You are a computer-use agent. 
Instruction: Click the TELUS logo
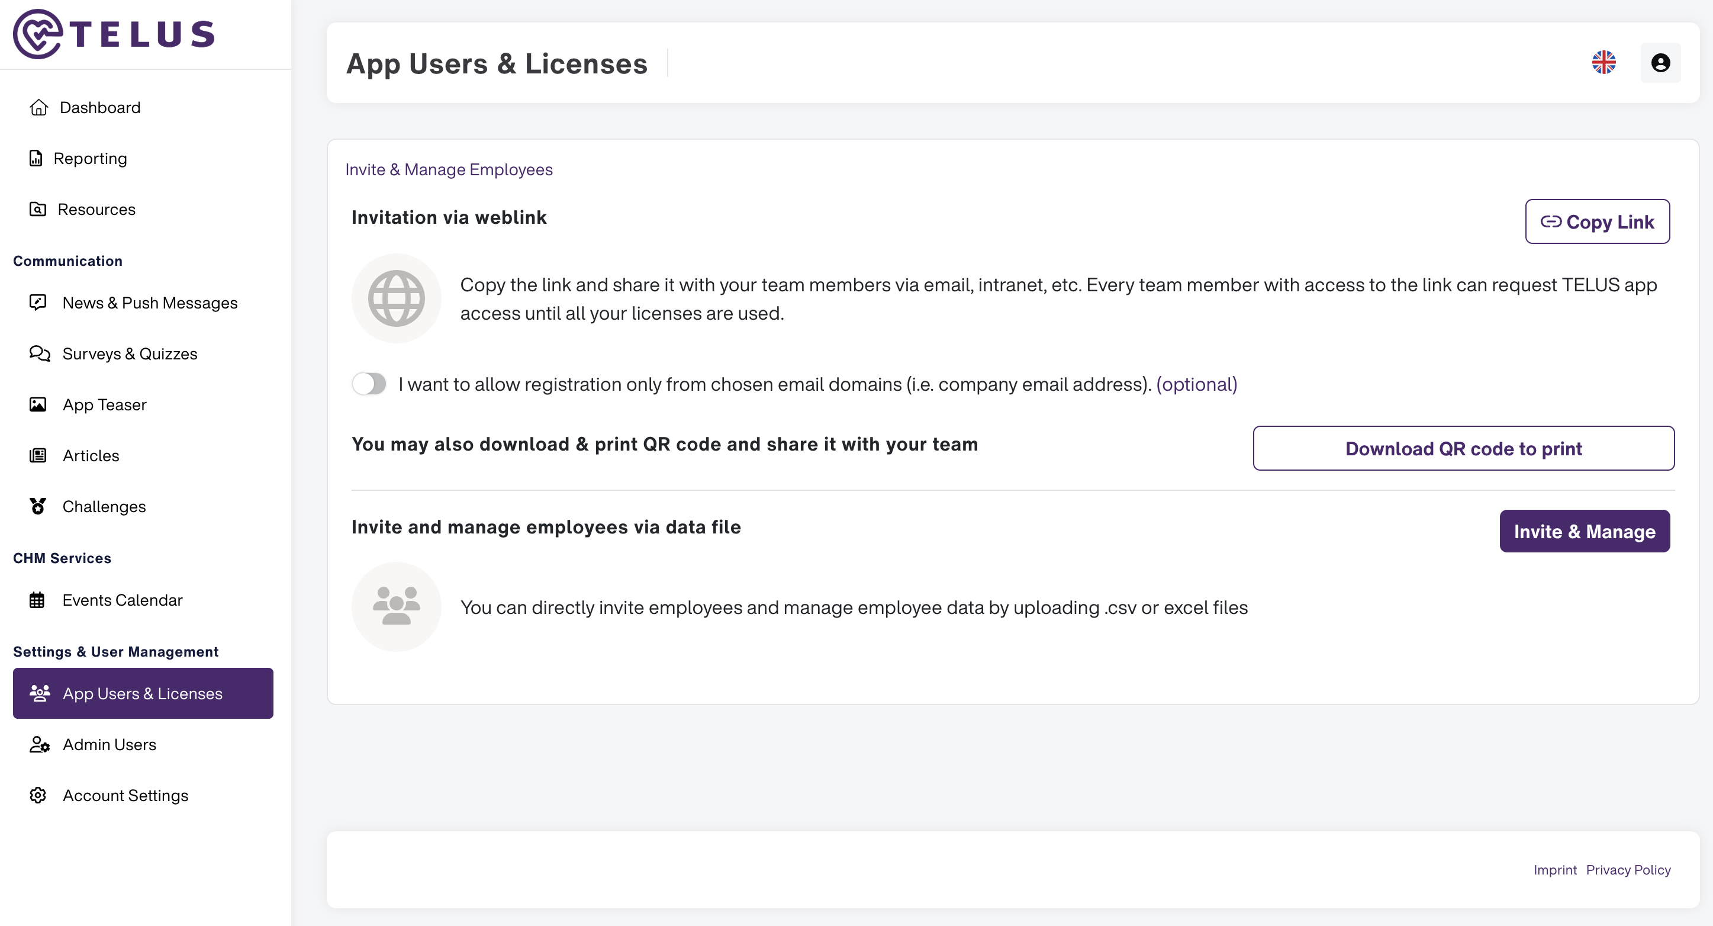pos(114,34)
